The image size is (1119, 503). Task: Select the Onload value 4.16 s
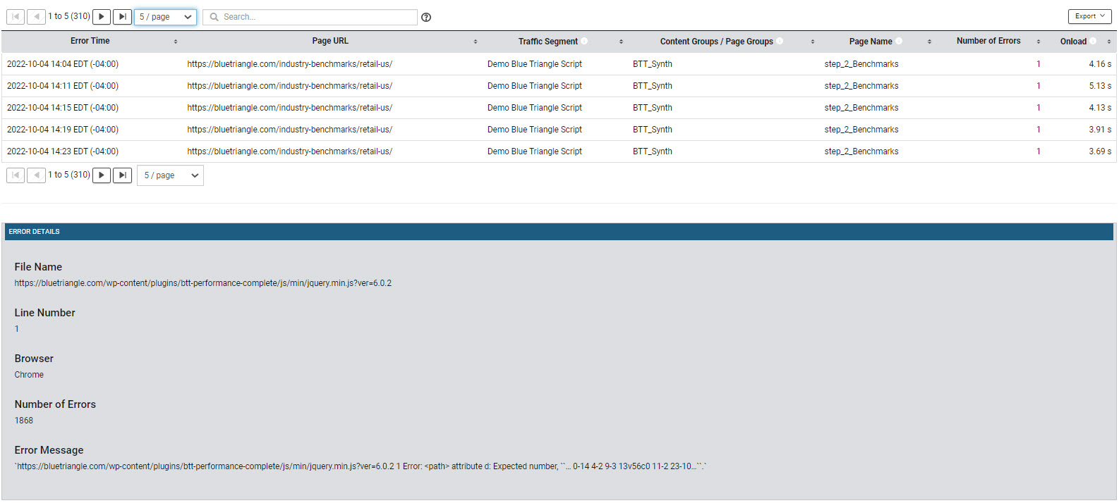(1100, 64)
